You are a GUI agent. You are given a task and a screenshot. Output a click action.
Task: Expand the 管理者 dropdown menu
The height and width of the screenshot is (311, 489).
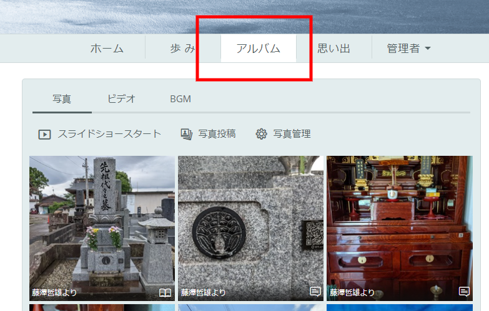408,49
